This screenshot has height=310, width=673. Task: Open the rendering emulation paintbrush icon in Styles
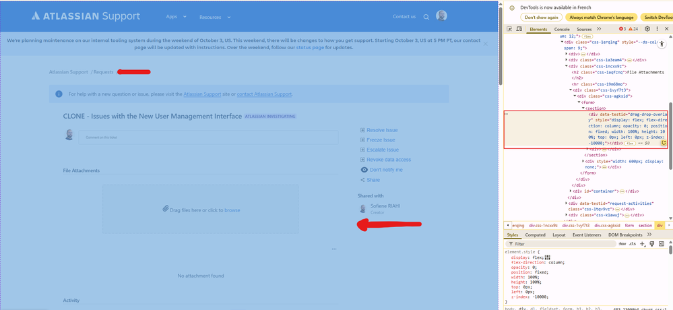point(651,244)
